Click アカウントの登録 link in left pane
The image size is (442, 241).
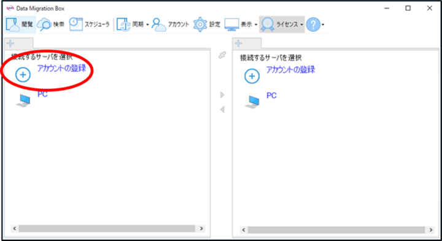62,68
